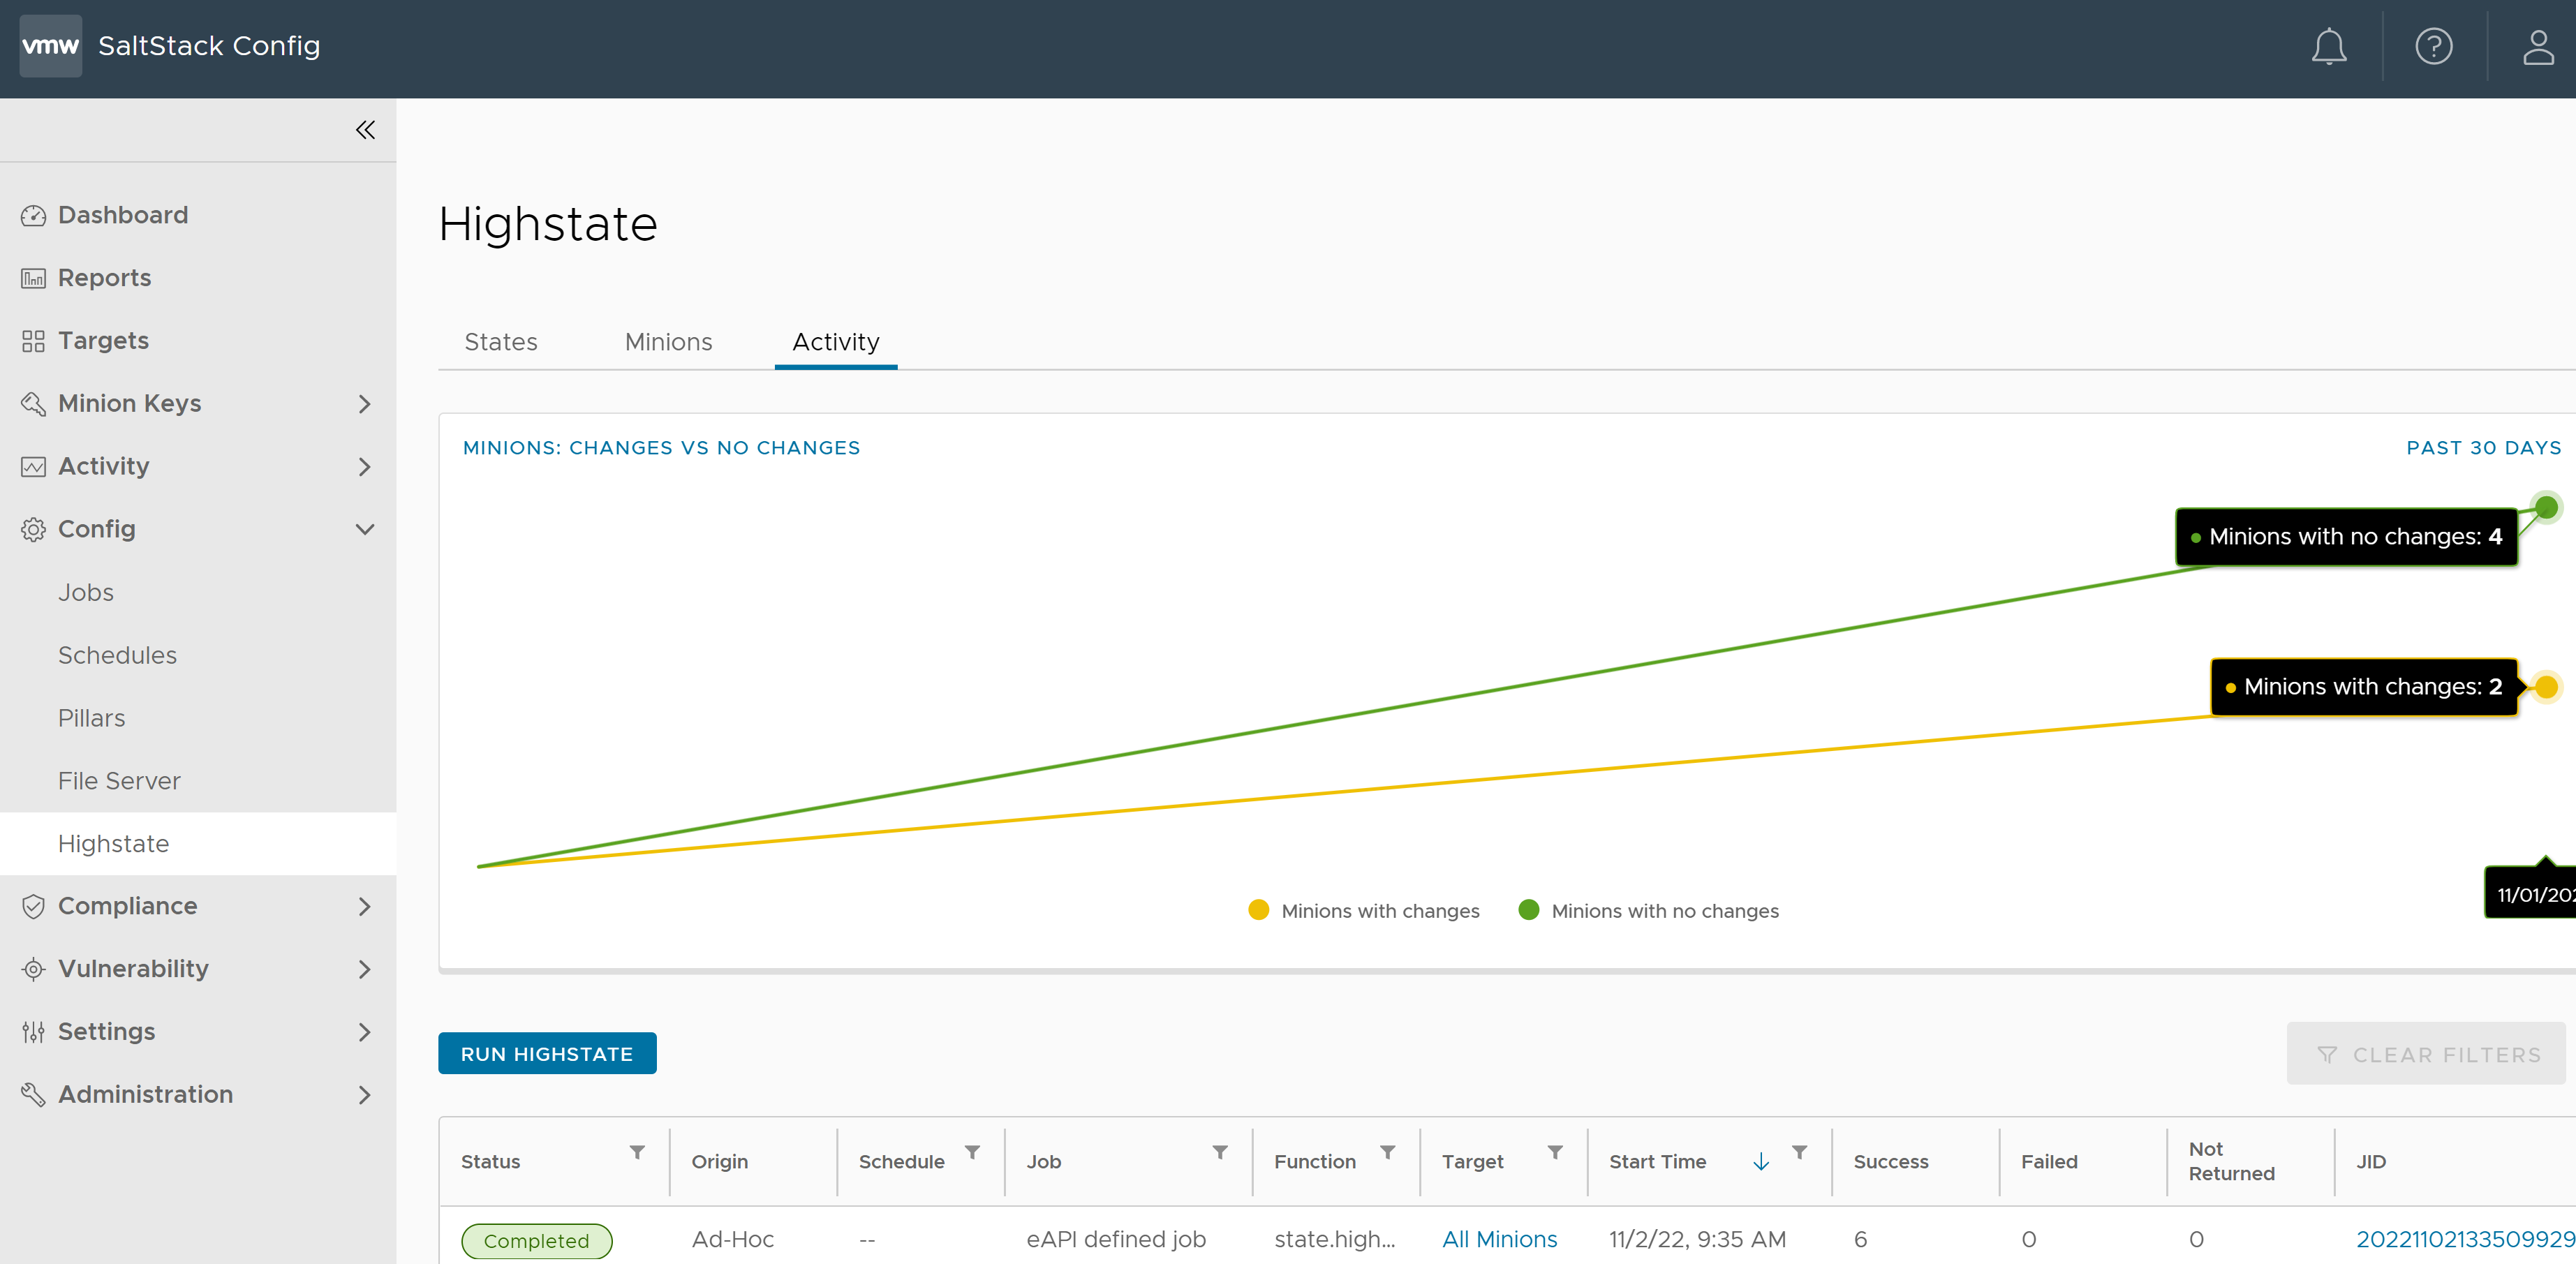The height and width of the screenshot is (1264, 2576).
Task: Click the notifications bell icon
Action: [2328, 45]
